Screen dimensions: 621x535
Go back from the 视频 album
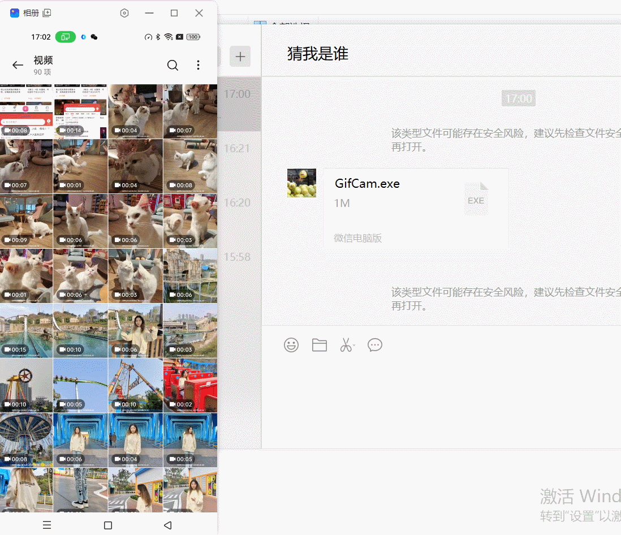pos(18,65)
